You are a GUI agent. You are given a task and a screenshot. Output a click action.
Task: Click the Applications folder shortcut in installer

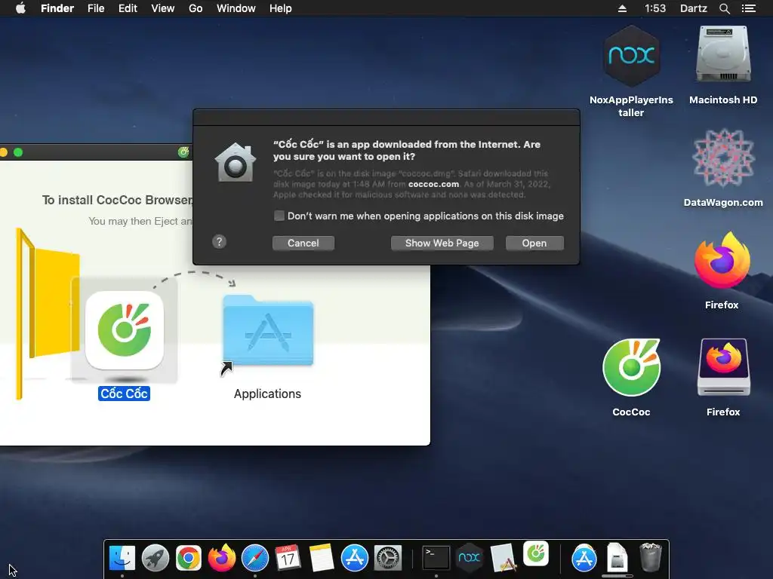pyautogui.click(x=268, y=331)
